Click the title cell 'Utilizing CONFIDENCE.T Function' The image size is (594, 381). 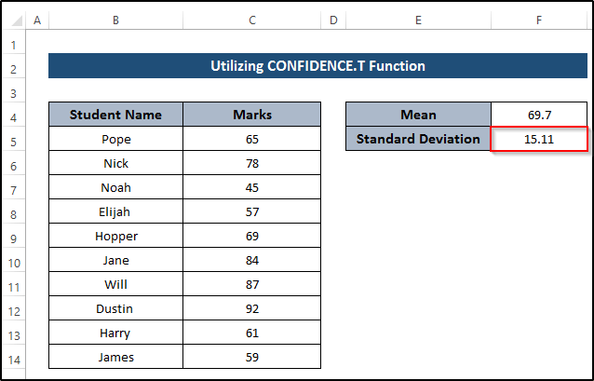318,66
